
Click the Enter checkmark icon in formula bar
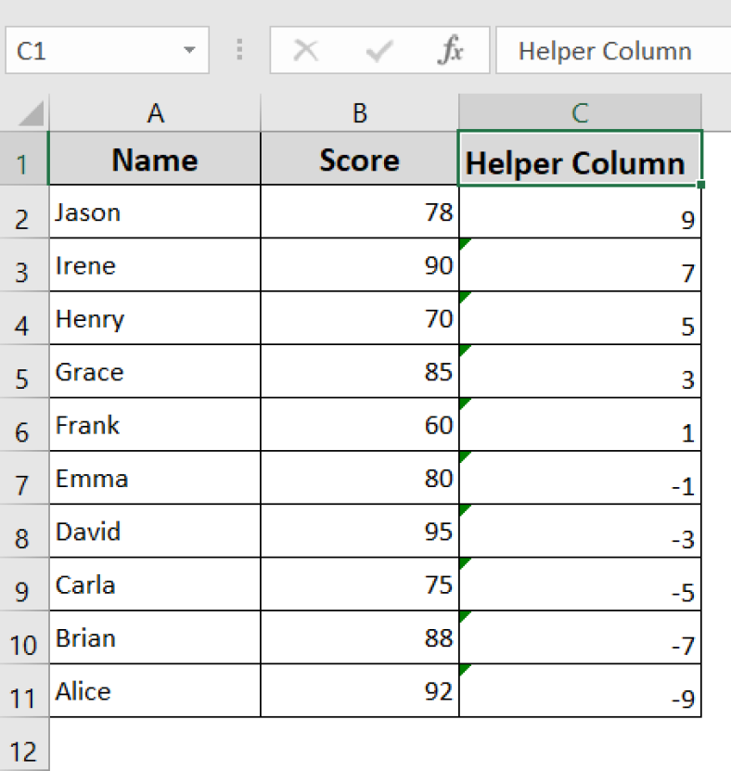pos(379,50)
